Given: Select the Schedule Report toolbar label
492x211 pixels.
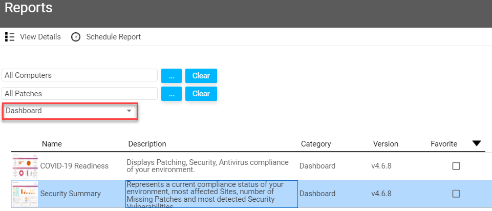Looking at the screenshot, I should tap(114, 37).
